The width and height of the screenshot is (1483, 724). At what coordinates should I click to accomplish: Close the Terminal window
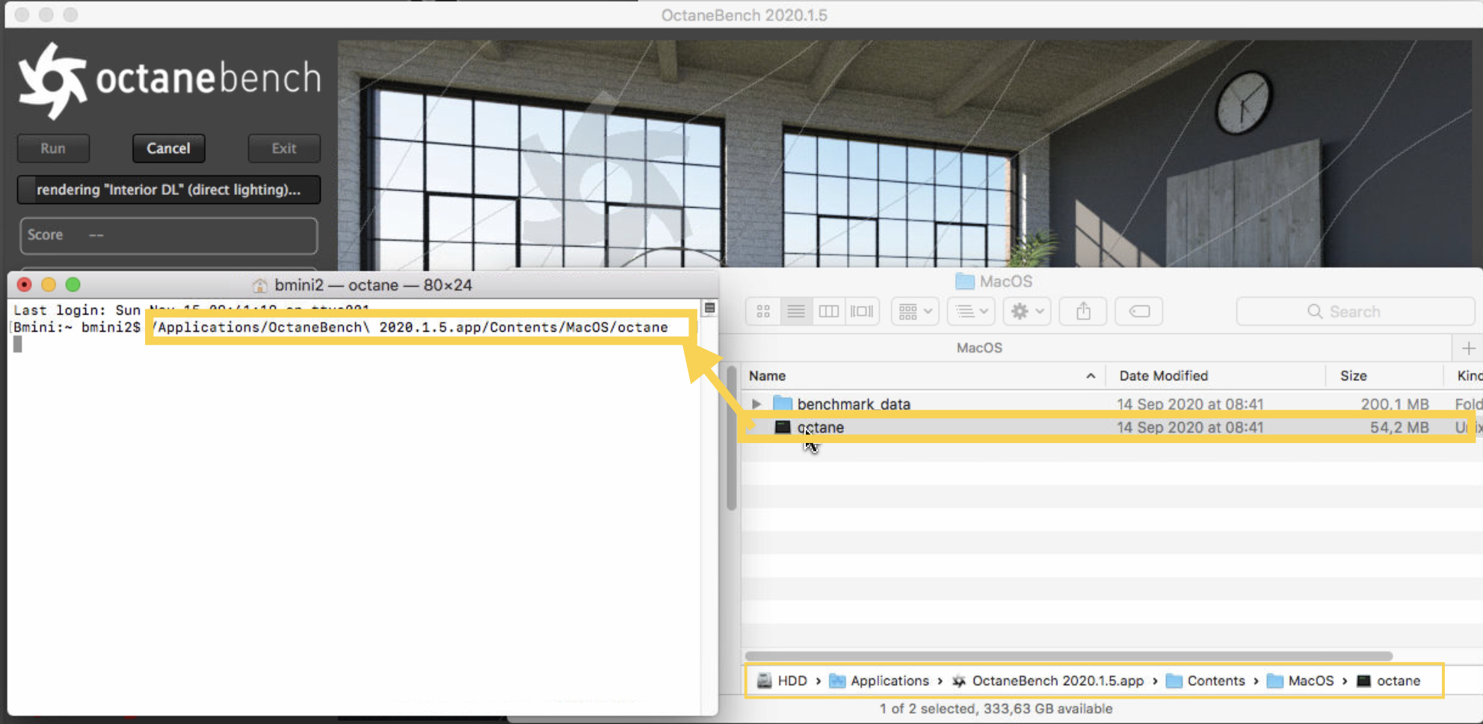[x=25, y=285]
